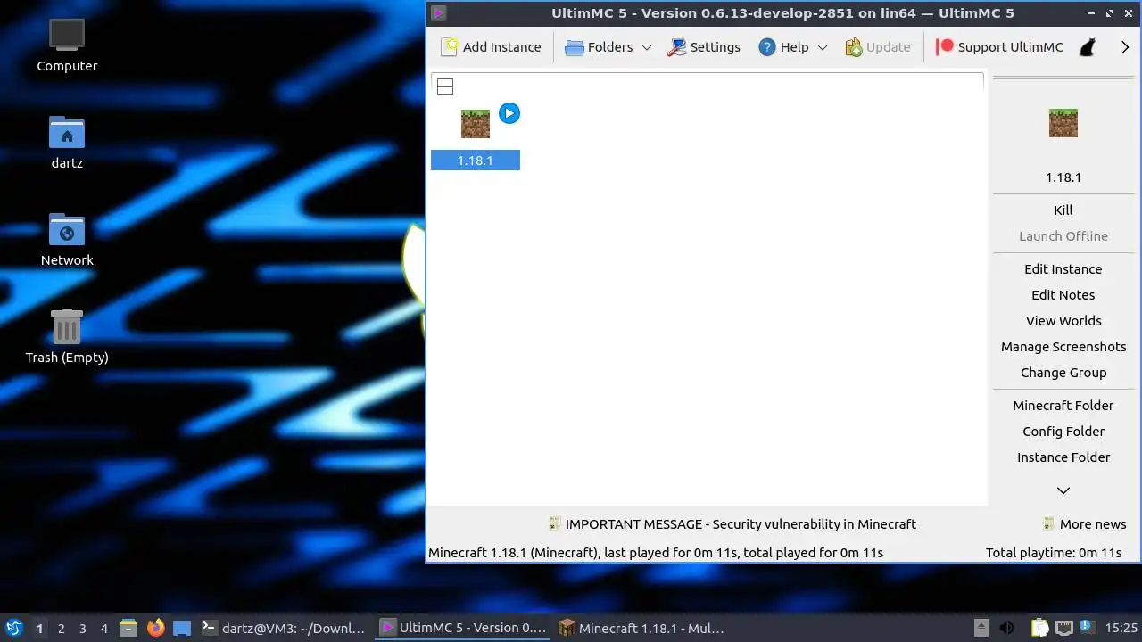Open the Config Folder

pyautogui.click(x=1063, y=432)
